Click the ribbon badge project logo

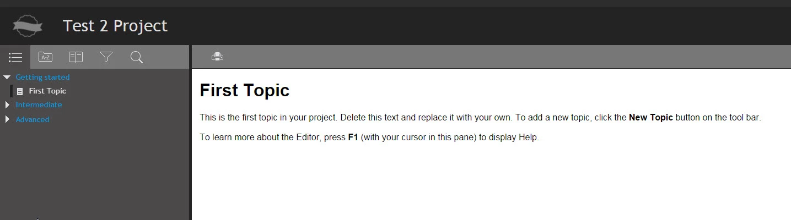[x=28, y=26]
